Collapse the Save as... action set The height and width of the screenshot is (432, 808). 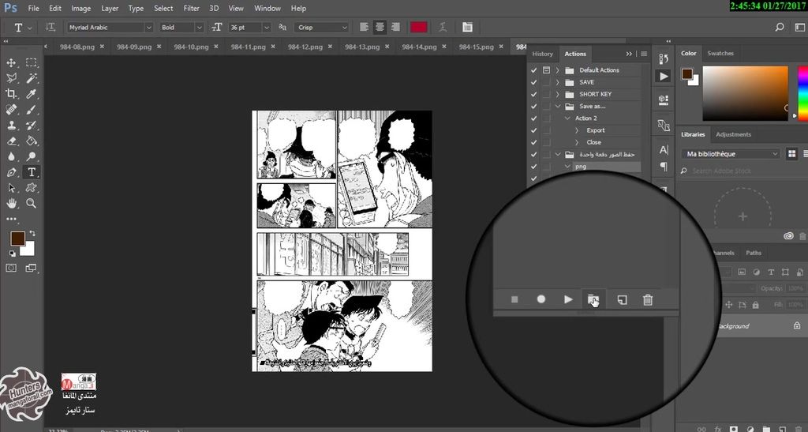(x=558, y=107)
